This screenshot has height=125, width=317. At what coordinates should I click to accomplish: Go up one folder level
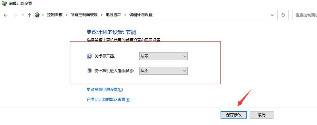[29, 15]
